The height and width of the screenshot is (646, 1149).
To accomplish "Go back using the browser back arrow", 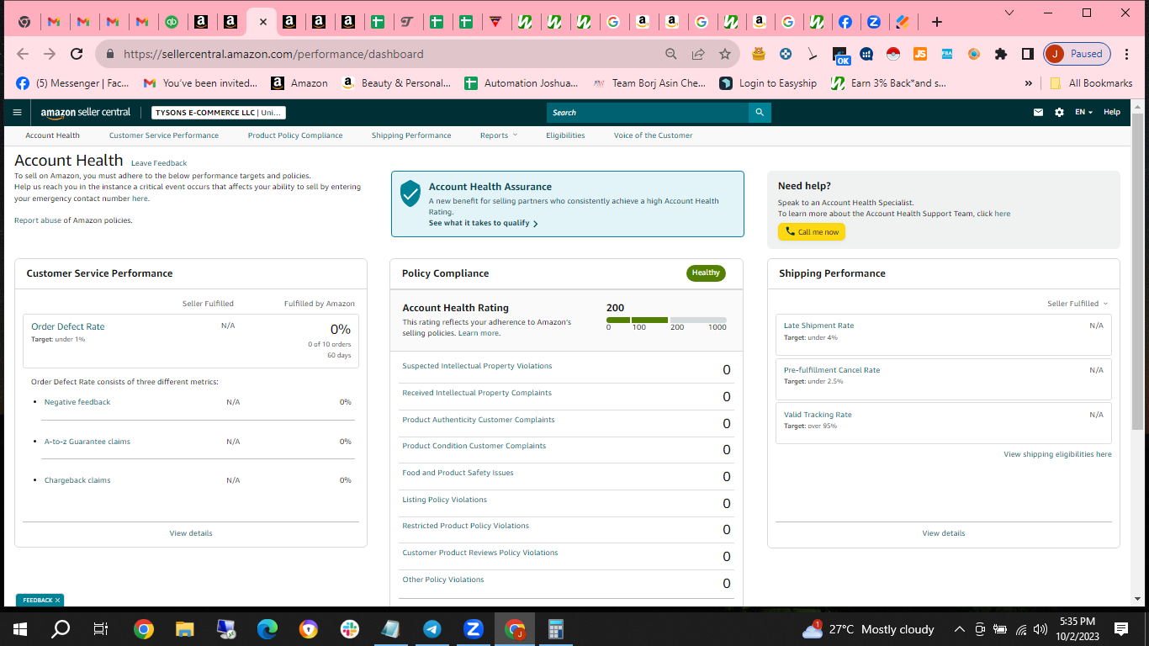I will [x=23, y=54].
